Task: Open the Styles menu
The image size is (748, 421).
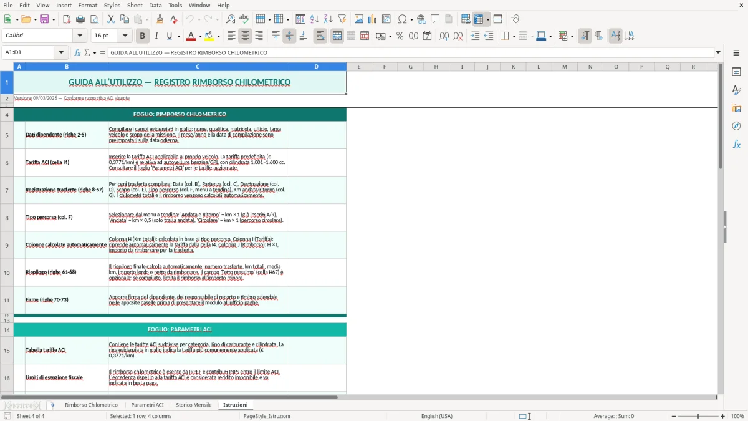Action: coord(112,5)
